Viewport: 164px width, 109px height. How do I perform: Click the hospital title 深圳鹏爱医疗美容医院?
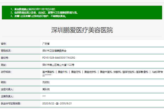82,30
